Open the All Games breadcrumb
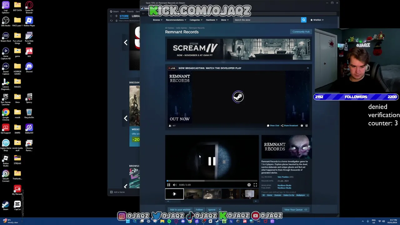The width and height of the screenshot is (400, 225). tap(169, 28)
